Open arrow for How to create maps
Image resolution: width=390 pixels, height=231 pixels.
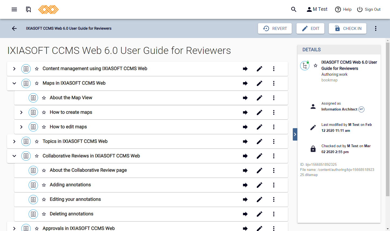(245, 112)
